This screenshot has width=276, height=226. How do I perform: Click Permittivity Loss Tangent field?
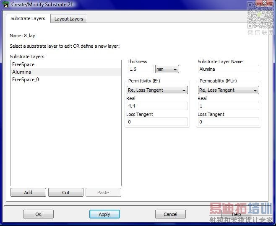point(157,122)
